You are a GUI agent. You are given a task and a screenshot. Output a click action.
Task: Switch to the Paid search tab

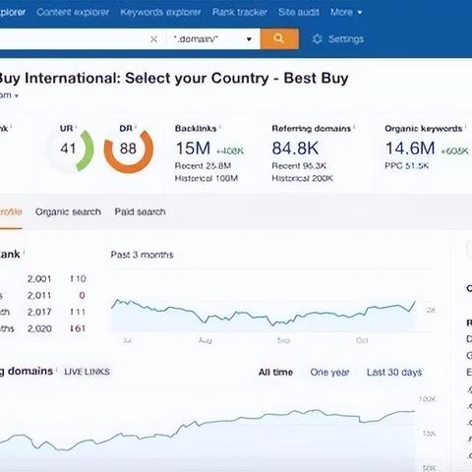(140, 211)
